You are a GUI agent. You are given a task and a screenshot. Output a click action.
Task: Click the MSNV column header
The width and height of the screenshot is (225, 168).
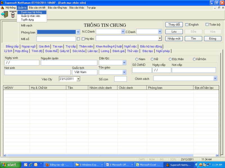pos(16,88)
